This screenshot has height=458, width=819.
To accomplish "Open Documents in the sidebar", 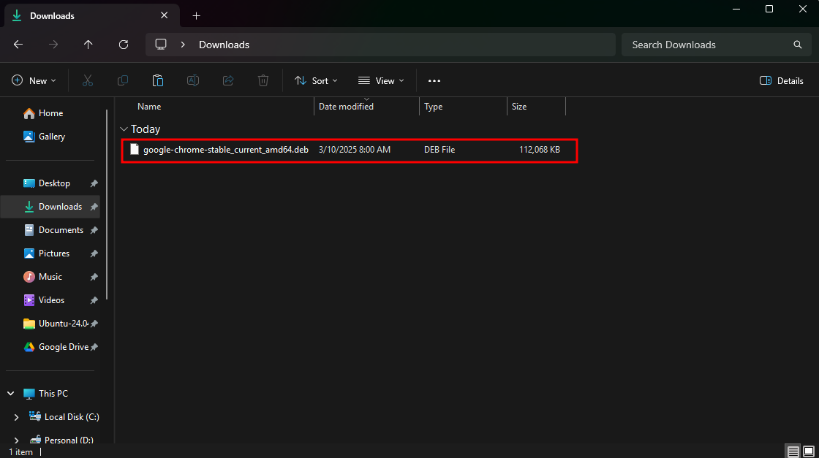I will [x=53, y=230].
